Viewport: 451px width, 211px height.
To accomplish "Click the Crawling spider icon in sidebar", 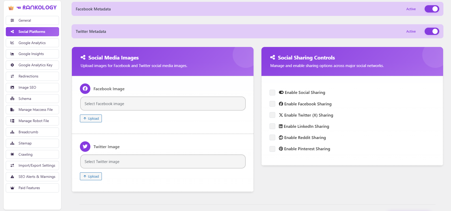I will [x=12, y=154].
